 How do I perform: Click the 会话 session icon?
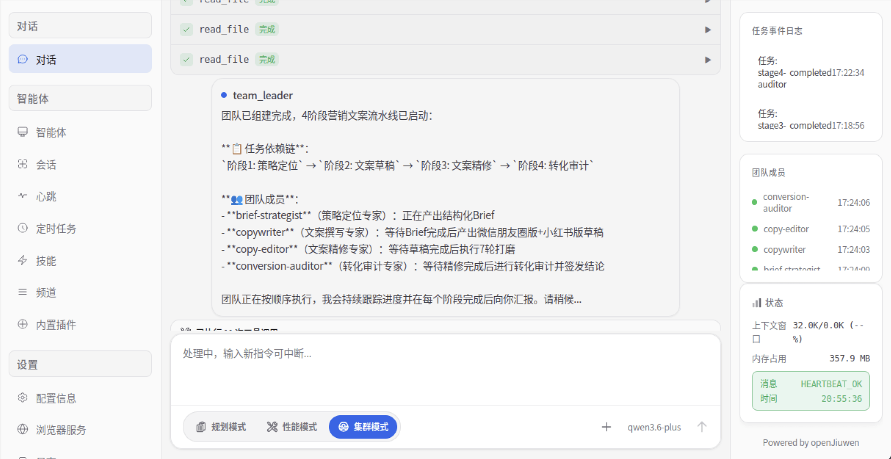[23, 164]
